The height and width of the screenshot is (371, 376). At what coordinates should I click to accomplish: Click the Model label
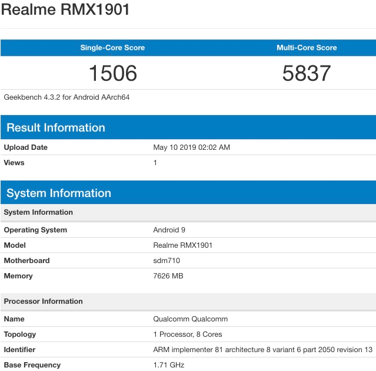[x=15, y=245]
